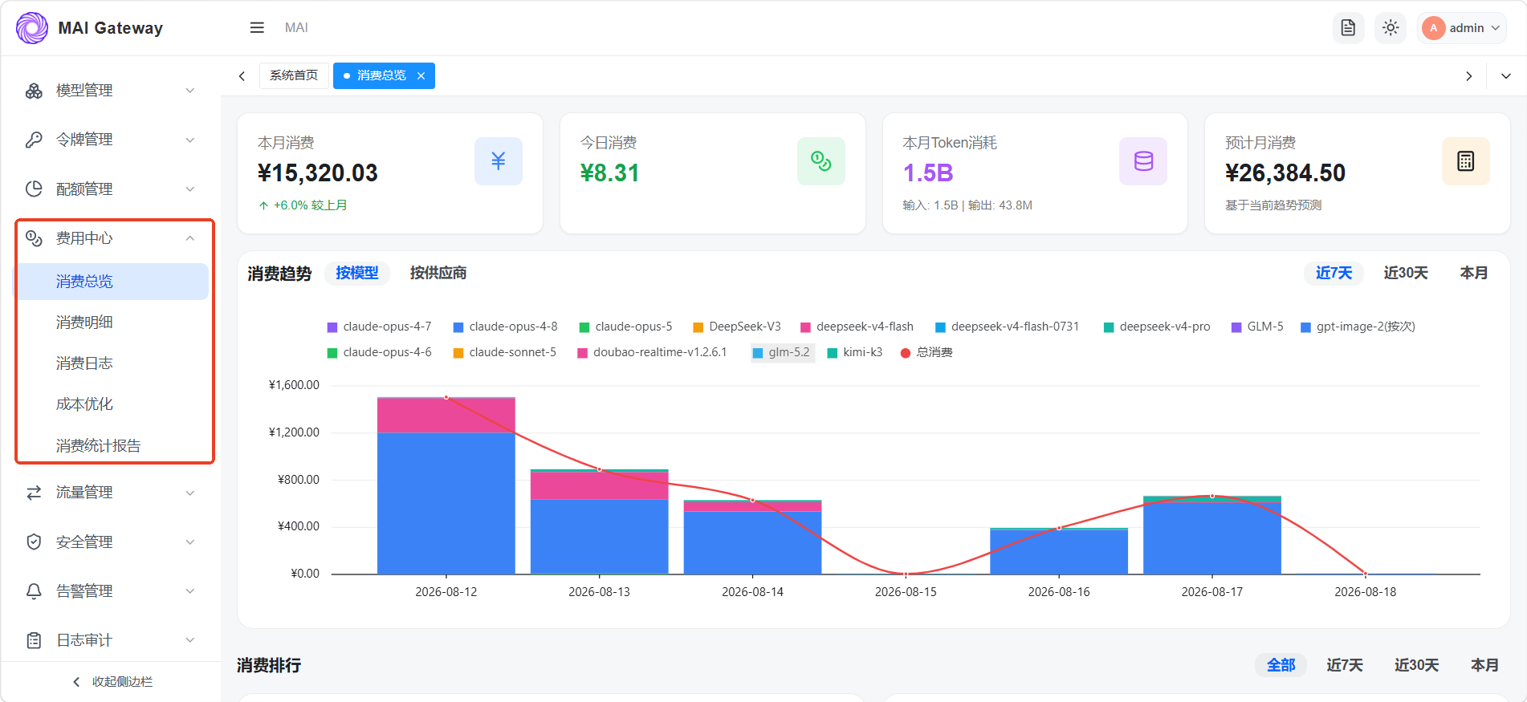Switch trend chart to 按供应商
Screen dimensions: 1527x702
438,273
